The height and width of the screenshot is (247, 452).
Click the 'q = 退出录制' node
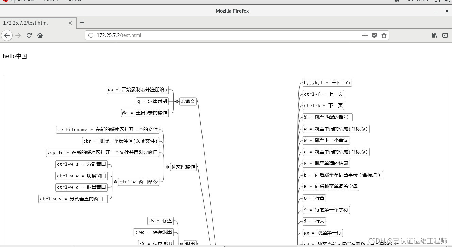click(152, 101)
